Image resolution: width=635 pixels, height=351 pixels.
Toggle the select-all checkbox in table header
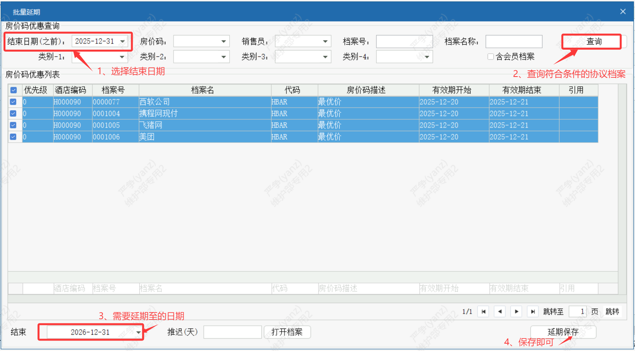click(x=14, y=90)
